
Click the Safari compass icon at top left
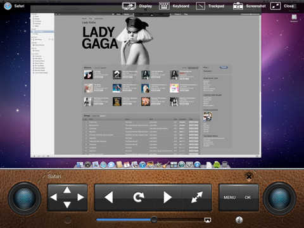click(x=8, y=6)
